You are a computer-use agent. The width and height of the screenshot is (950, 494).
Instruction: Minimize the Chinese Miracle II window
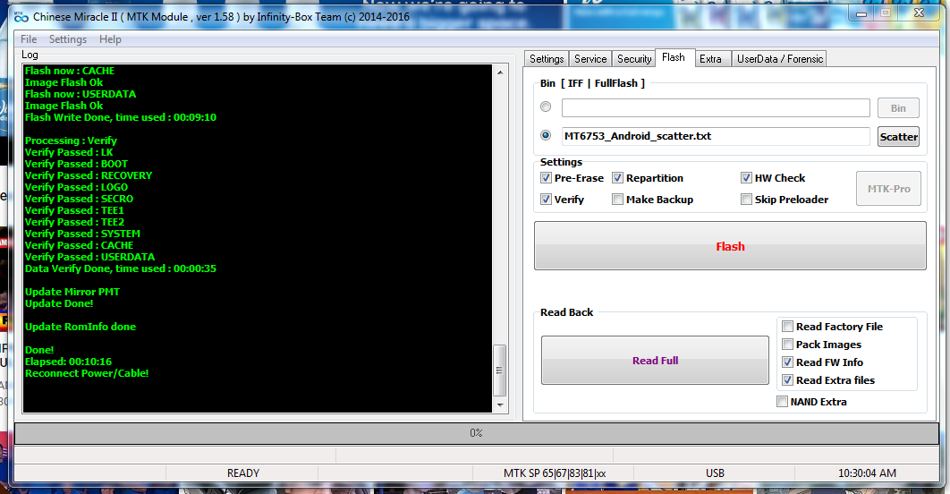point(861,13)
